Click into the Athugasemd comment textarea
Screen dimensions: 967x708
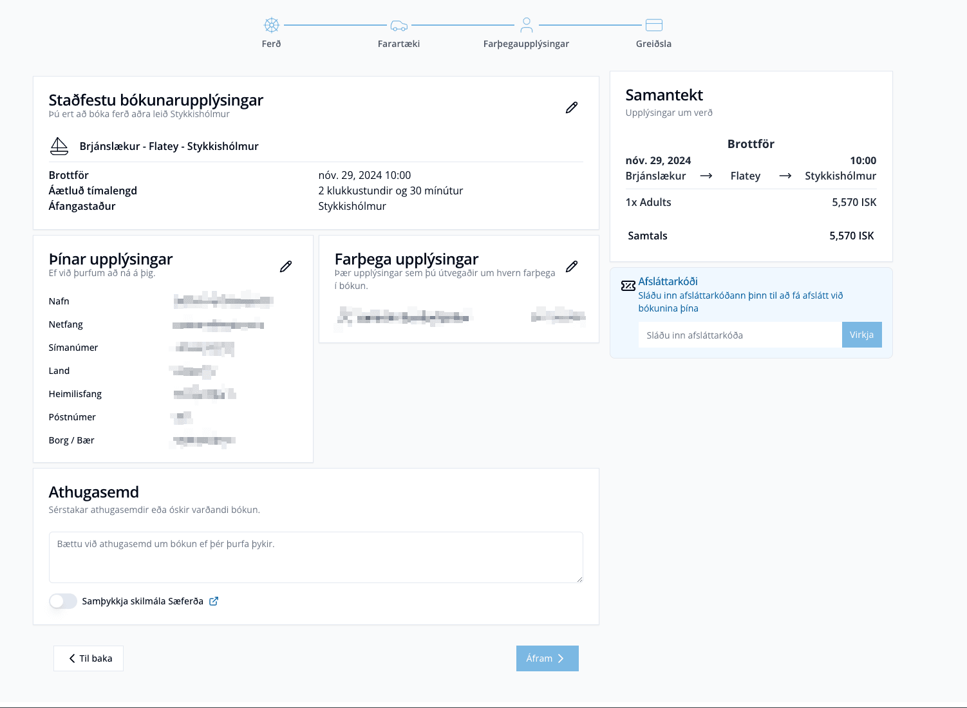315,557
